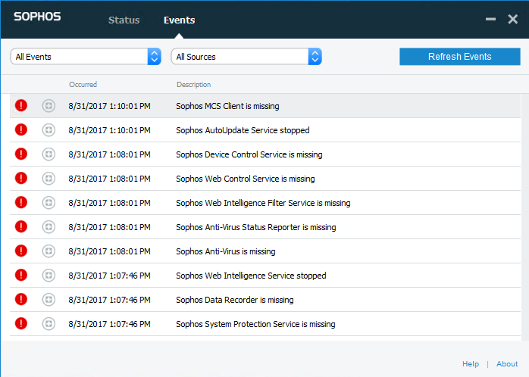Viewport: 529px width, 377px height.
Task: Click grey source icon on AutoUpdate Service row
Action: click(x=49, y=130)
